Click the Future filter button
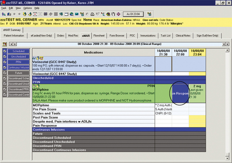The width and height of the screenshot is (232, 163). click(x=19, y=73)
